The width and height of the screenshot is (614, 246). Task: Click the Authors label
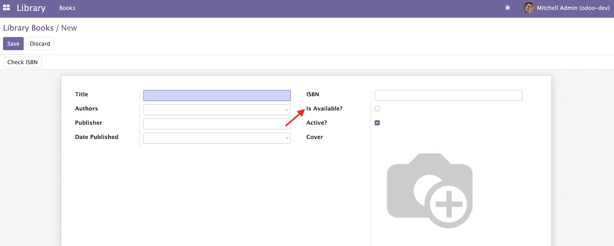(86, 109)
